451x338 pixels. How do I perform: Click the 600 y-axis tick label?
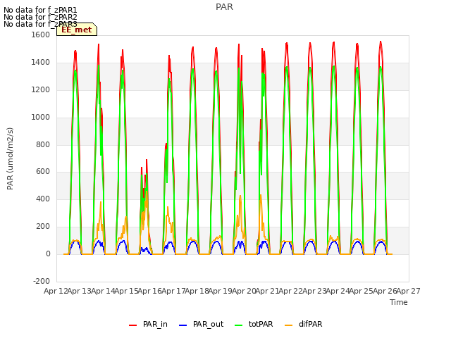[x=43, y=172]
